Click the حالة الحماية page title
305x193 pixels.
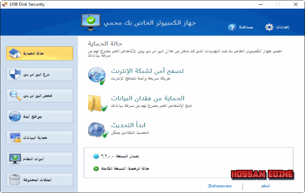pos(105,44)
